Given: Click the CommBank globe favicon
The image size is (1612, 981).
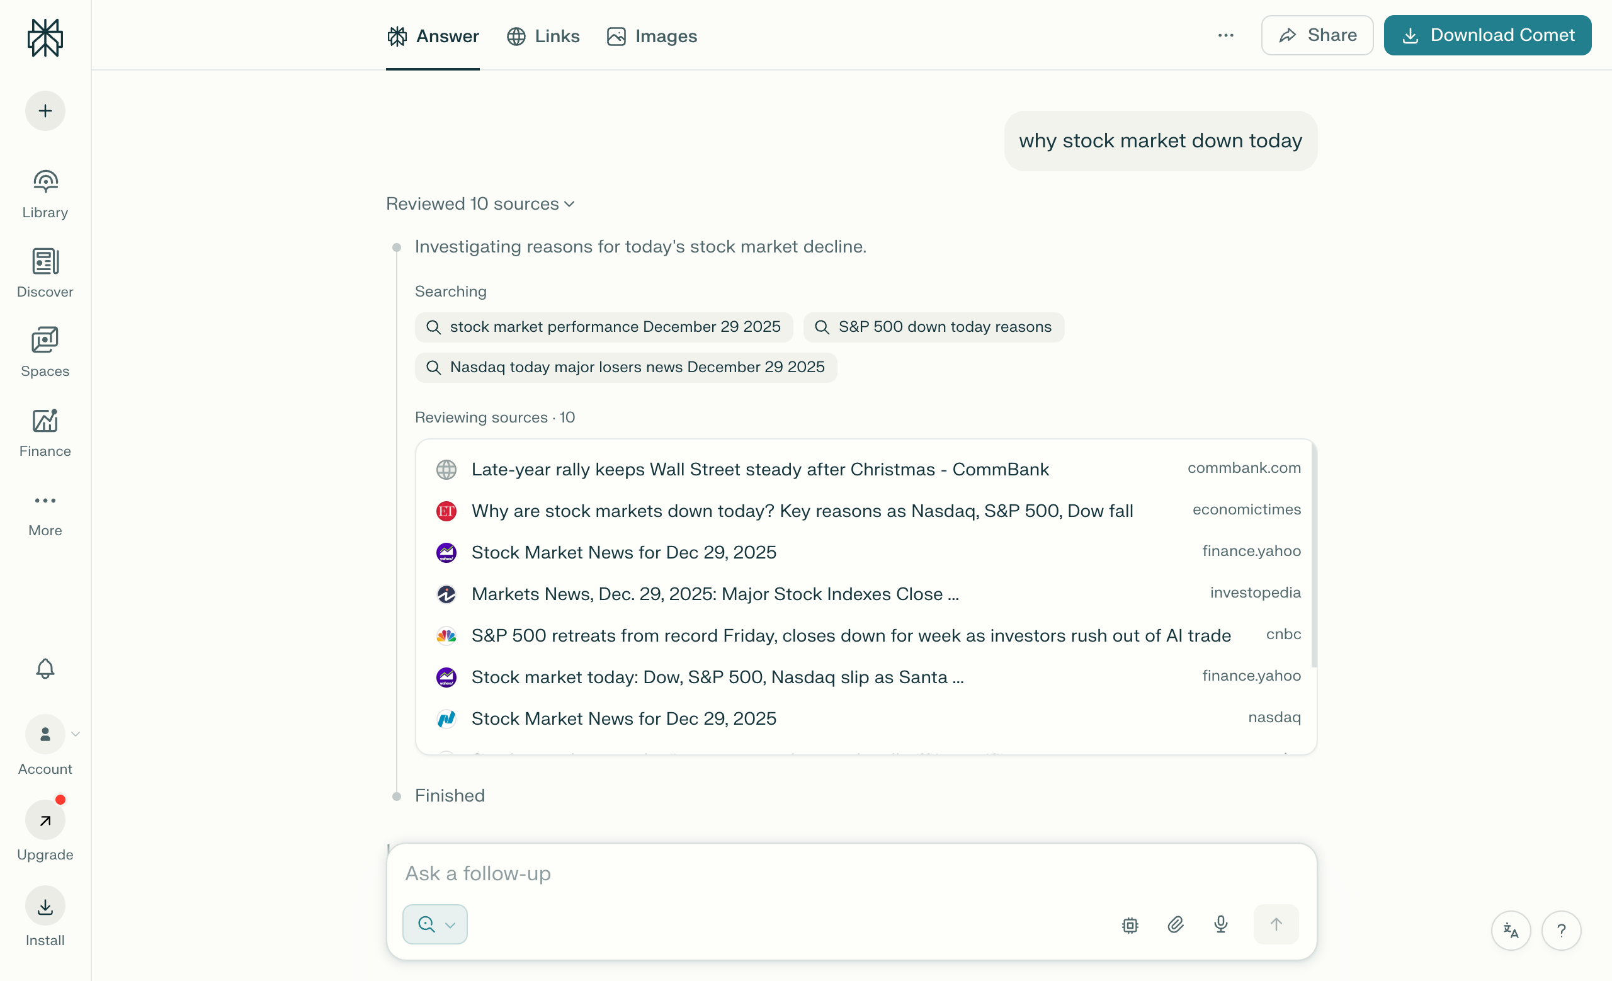Looking at the screenshot, I should click(446, 469).
